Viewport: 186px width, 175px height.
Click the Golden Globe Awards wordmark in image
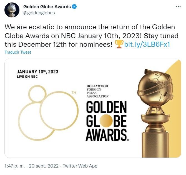tap(106, 121)
